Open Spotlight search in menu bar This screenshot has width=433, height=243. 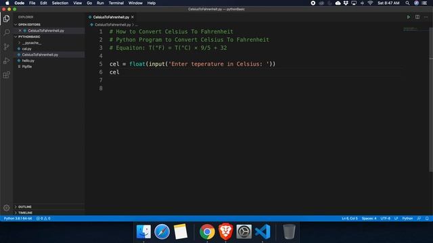coord(407,3)
